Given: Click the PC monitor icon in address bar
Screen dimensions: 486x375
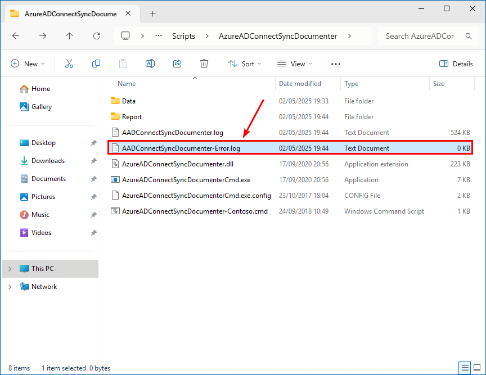Looking at the screenshot, I should (125, 36).
